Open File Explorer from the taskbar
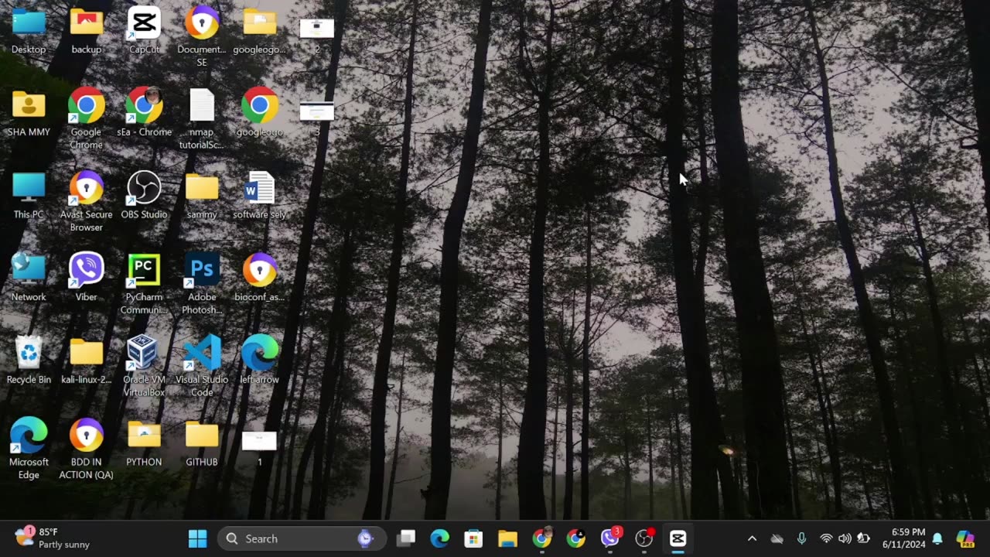Viewport: 990px width, 557px height. (507, 538)
